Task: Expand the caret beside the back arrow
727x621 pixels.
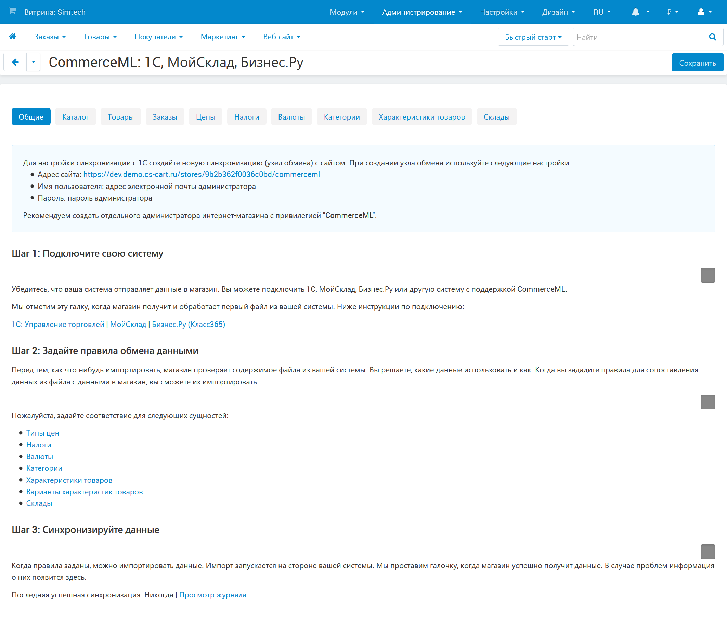Action: click(x=33, y=63)
